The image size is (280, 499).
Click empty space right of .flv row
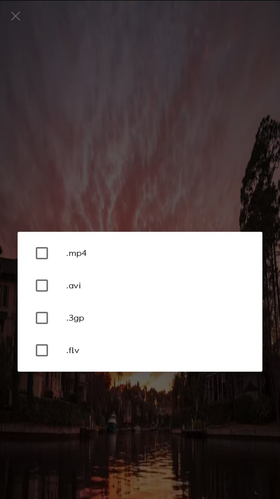click(x=174, y=350)
